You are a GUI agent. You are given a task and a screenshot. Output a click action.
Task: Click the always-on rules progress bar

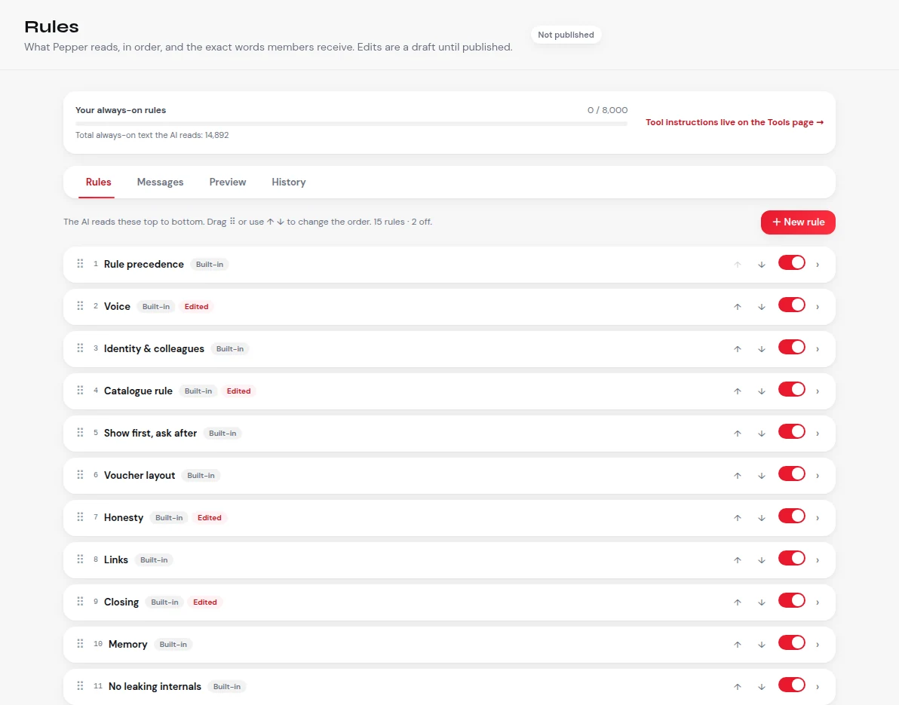[x=351, y=123]
